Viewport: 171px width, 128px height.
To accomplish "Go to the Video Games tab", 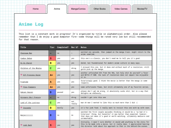I will 121,9.
